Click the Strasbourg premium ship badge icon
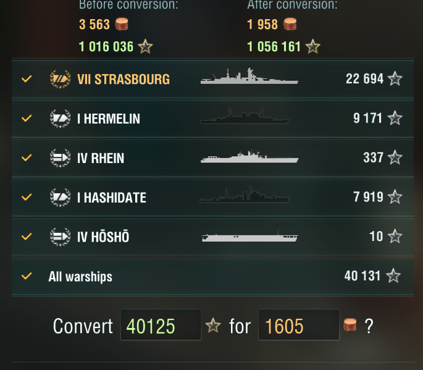The width and height of the screenshot is (423, 370). pos(60,79)
